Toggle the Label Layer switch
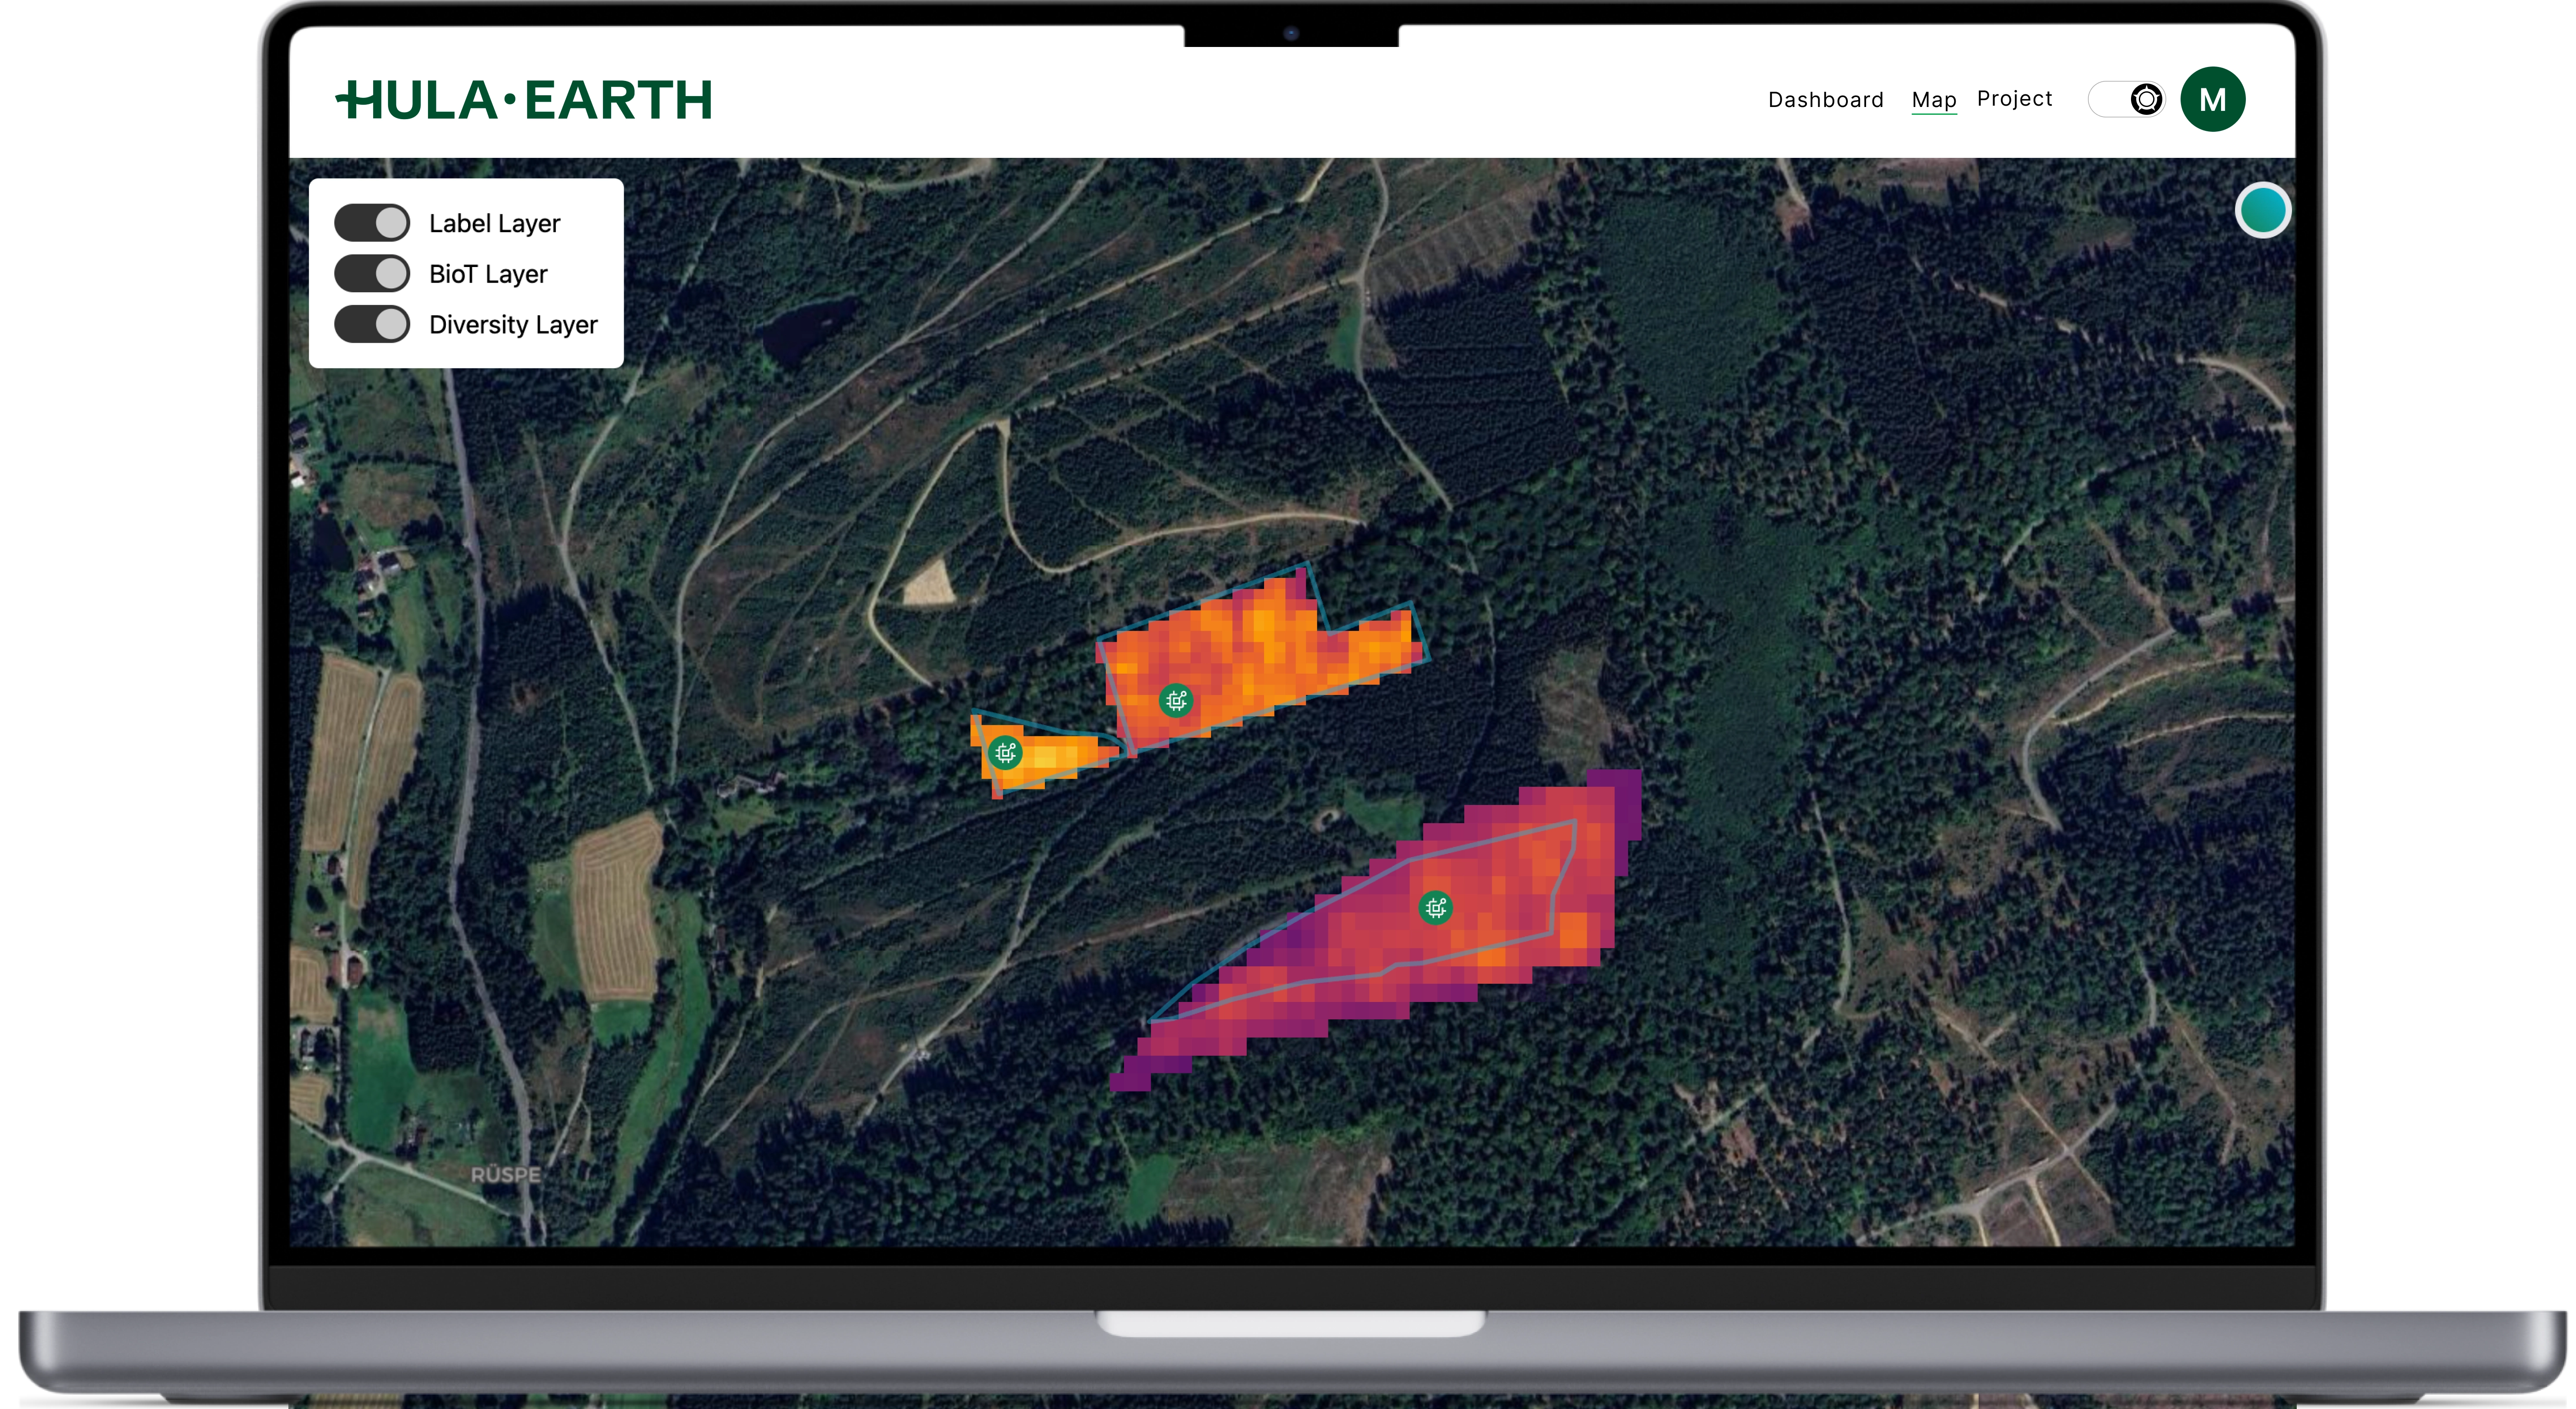 [x=372, y=223]
